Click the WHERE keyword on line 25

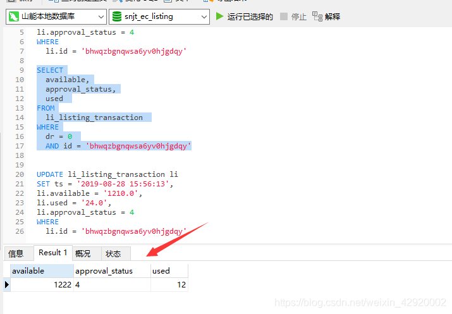(x=47, y=222)
